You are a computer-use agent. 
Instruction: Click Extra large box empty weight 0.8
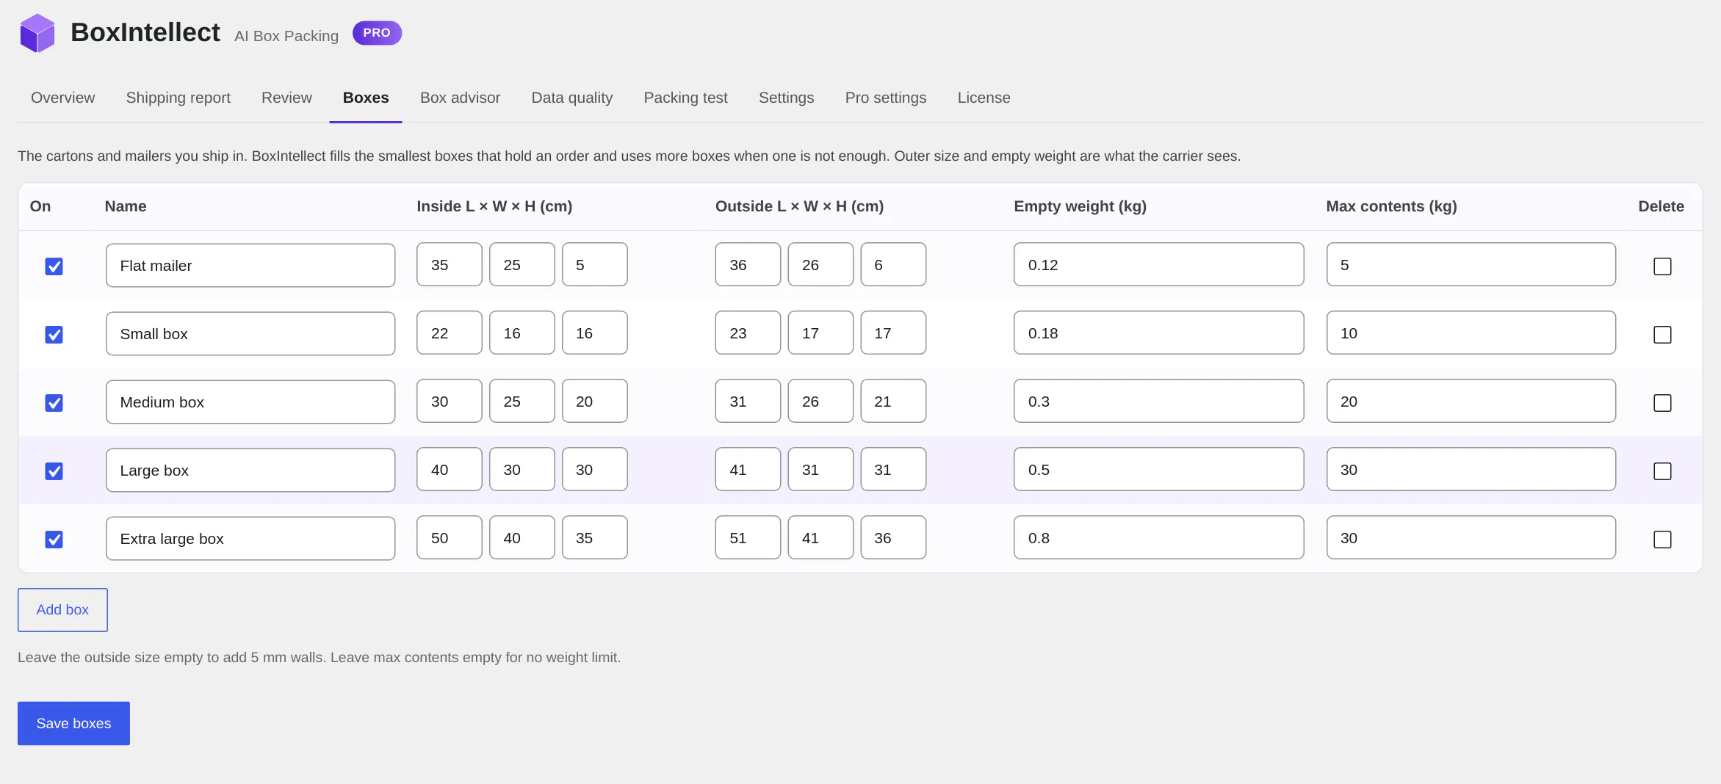pyautogui.click(x=1159, y=537)
